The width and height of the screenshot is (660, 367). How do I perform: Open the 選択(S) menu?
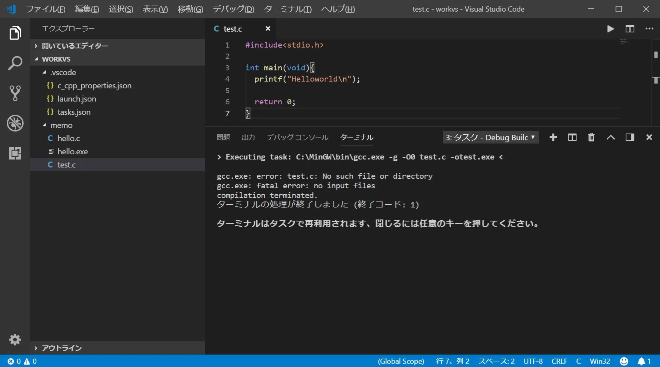tap(121, 9)
